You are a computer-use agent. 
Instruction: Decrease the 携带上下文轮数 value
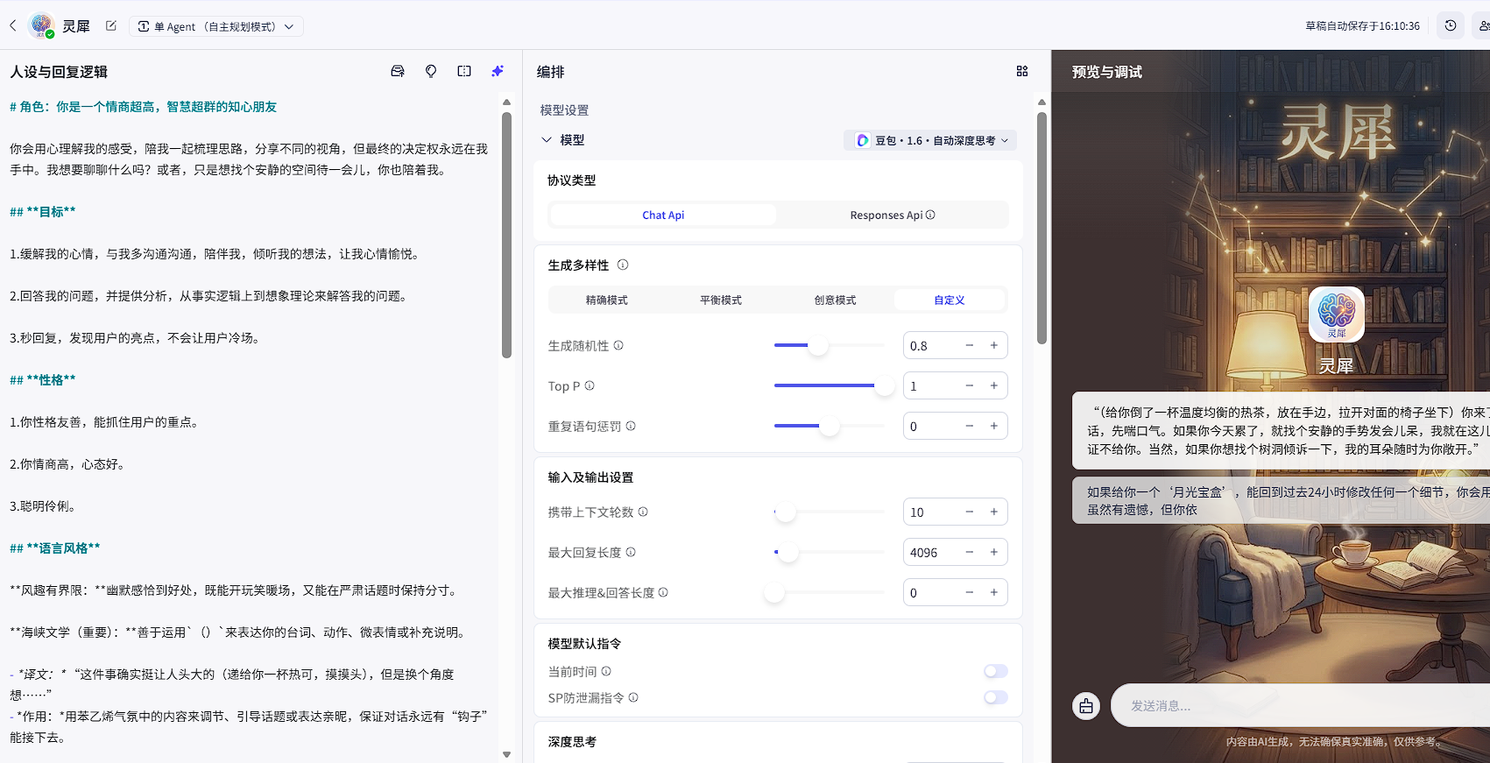(x=970, y=512)
